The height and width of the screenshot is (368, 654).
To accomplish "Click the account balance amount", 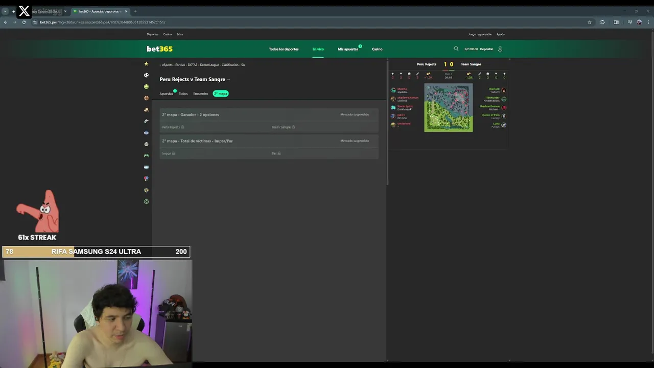I will tap(471, 49).
